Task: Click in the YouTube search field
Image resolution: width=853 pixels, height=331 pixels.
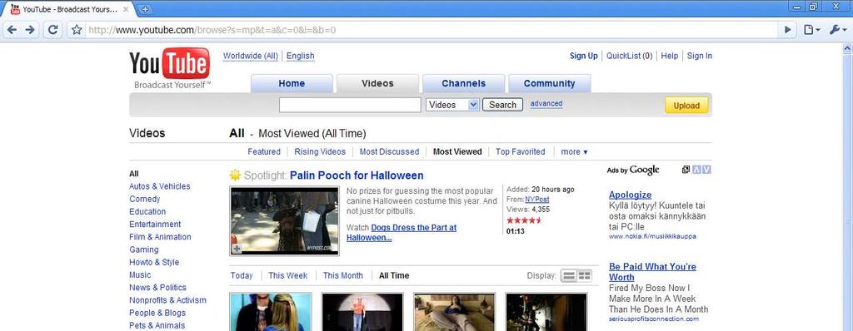Action: (350, 105)
